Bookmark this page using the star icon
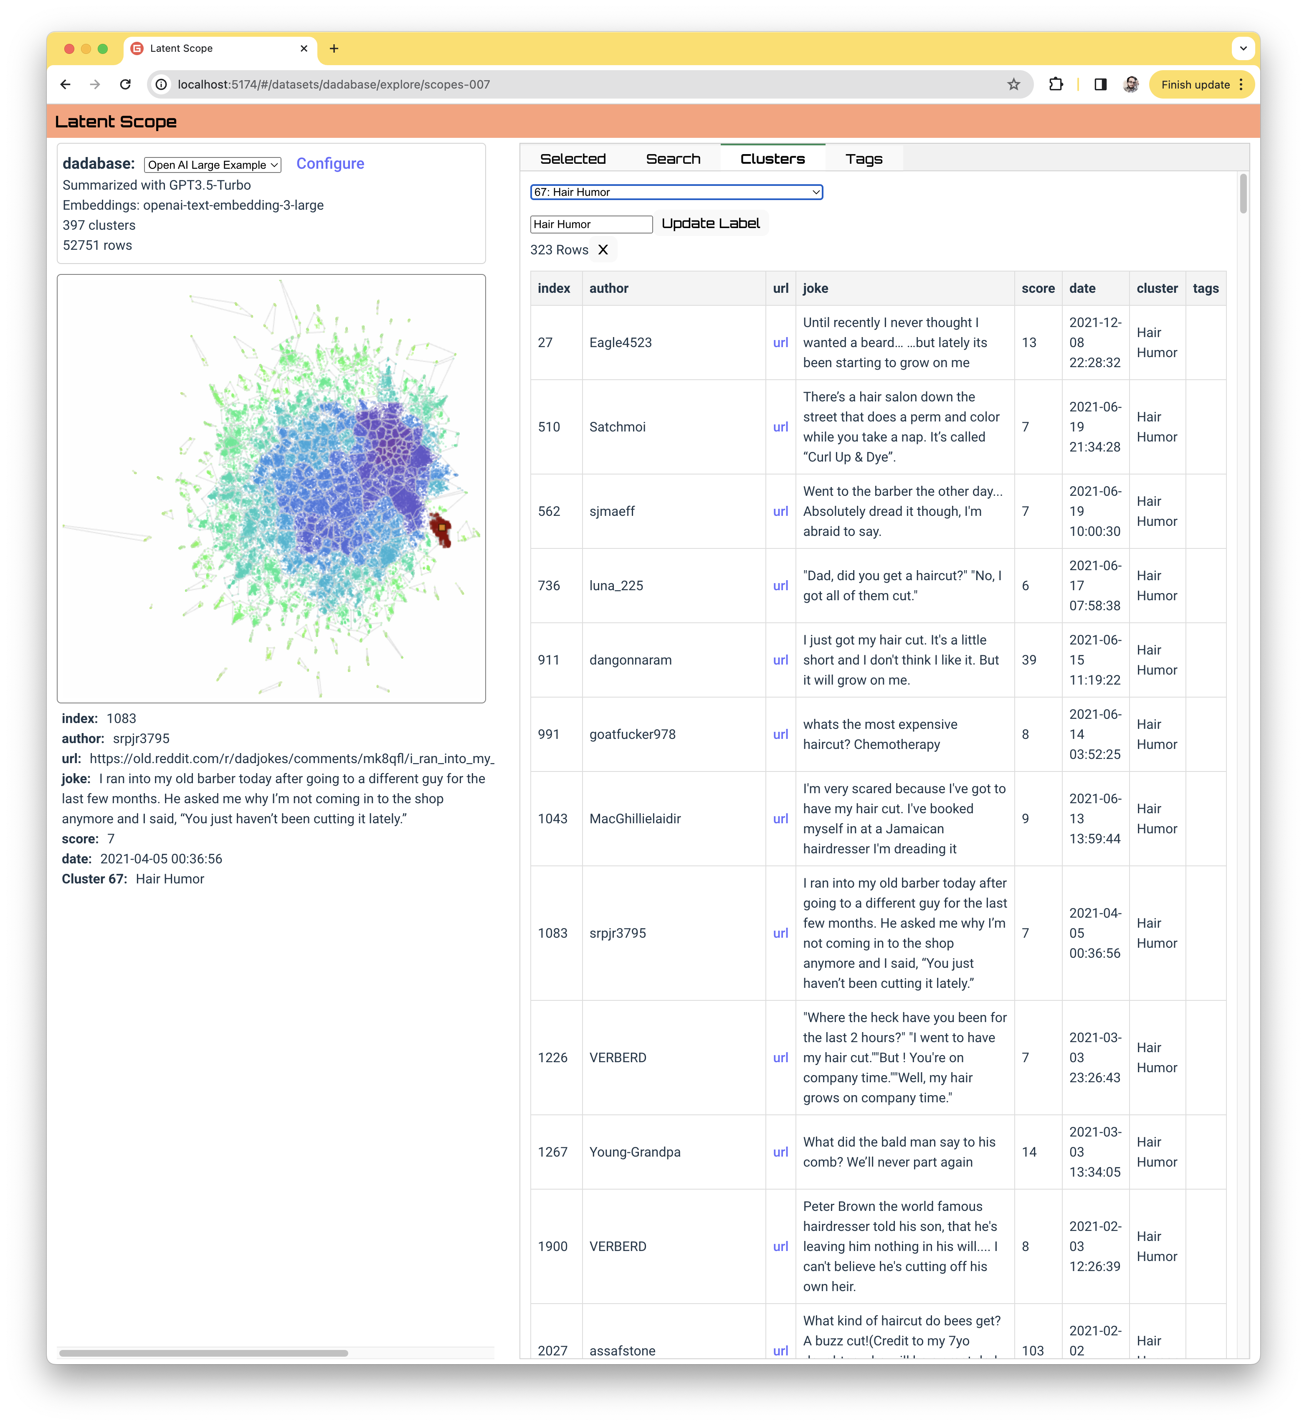The image size is (1307, 1426). (1014, 84)
